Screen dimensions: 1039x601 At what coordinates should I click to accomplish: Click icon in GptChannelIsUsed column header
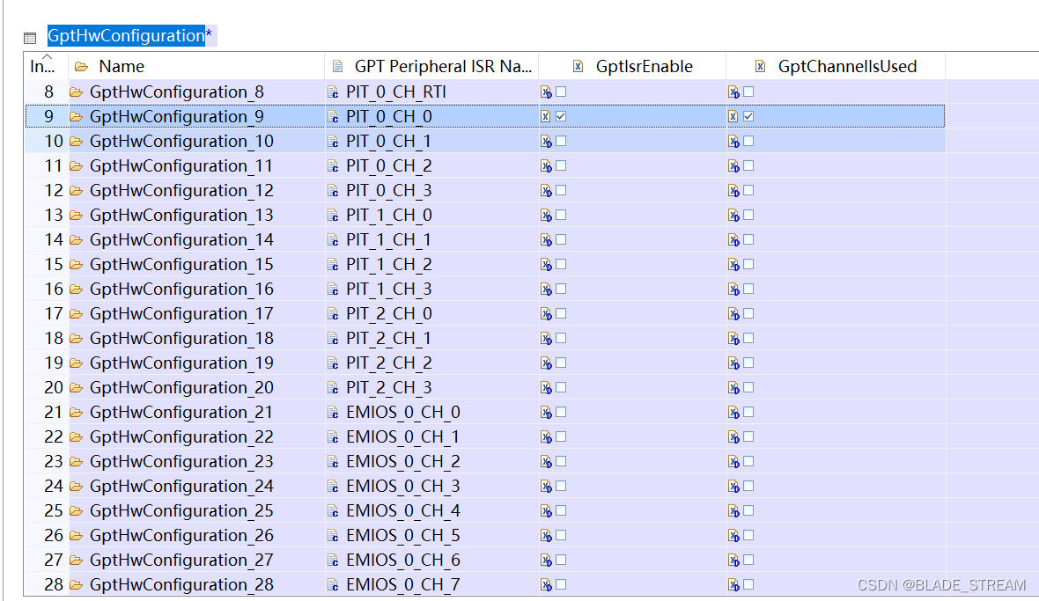coord(760,66)
